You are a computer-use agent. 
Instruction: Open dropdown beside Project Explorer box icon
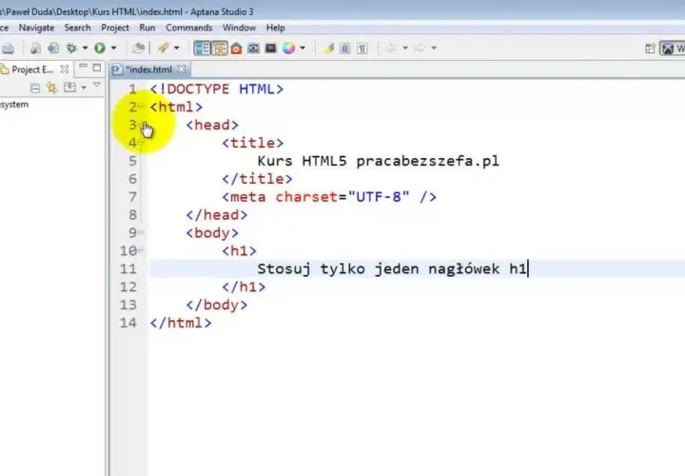[x=84, y=88]
